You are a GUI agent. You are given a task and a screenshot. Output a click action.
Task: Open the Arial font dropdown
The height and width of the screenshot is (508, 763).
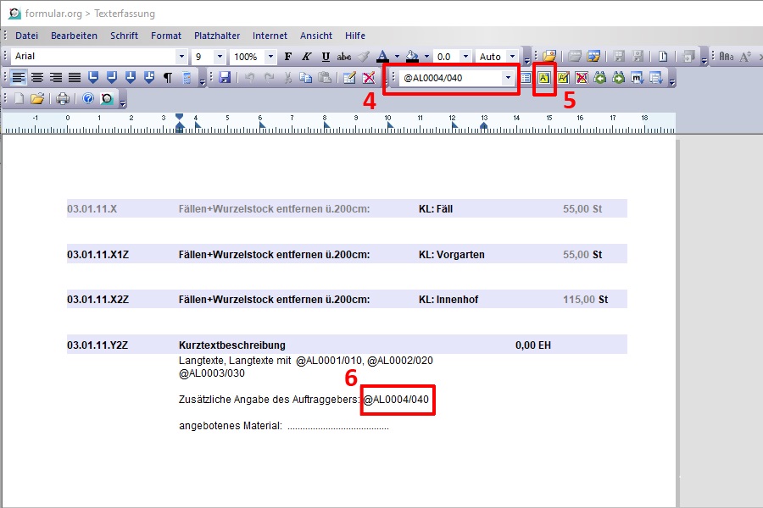(x=181, y=57)
